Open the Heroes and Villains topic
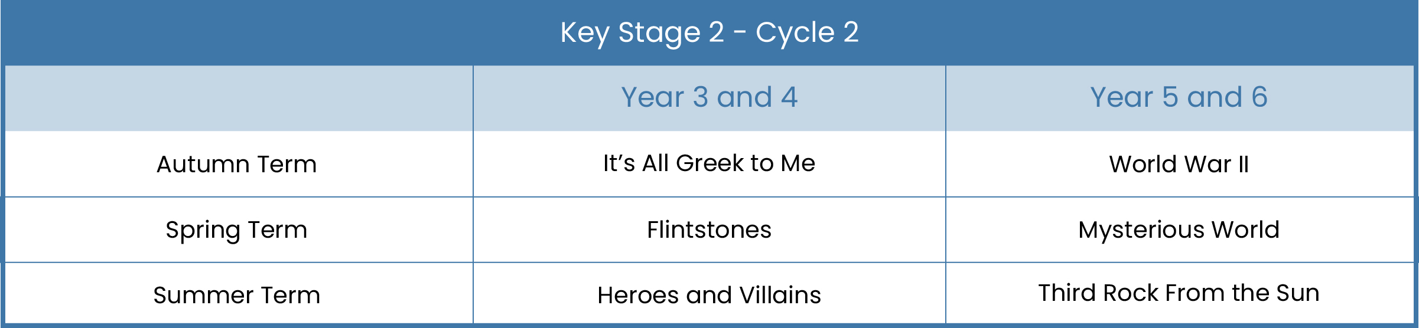 (709, 295)
